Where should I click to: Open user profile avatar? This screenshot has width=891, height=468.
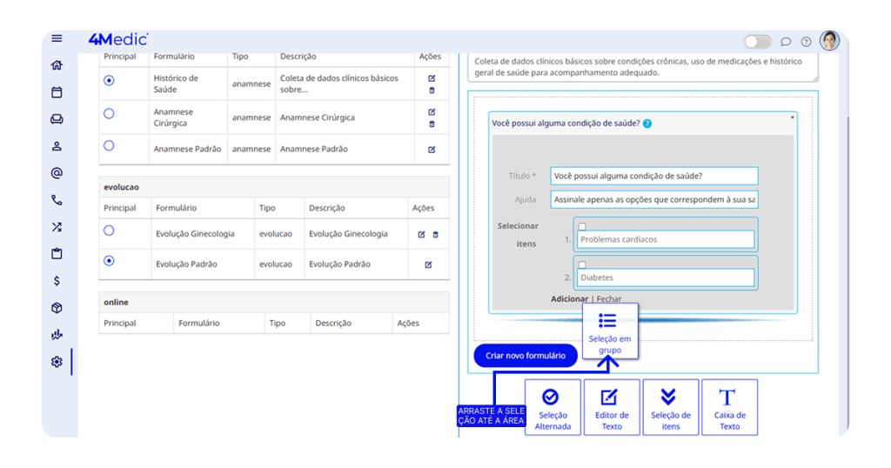[829, 41]
